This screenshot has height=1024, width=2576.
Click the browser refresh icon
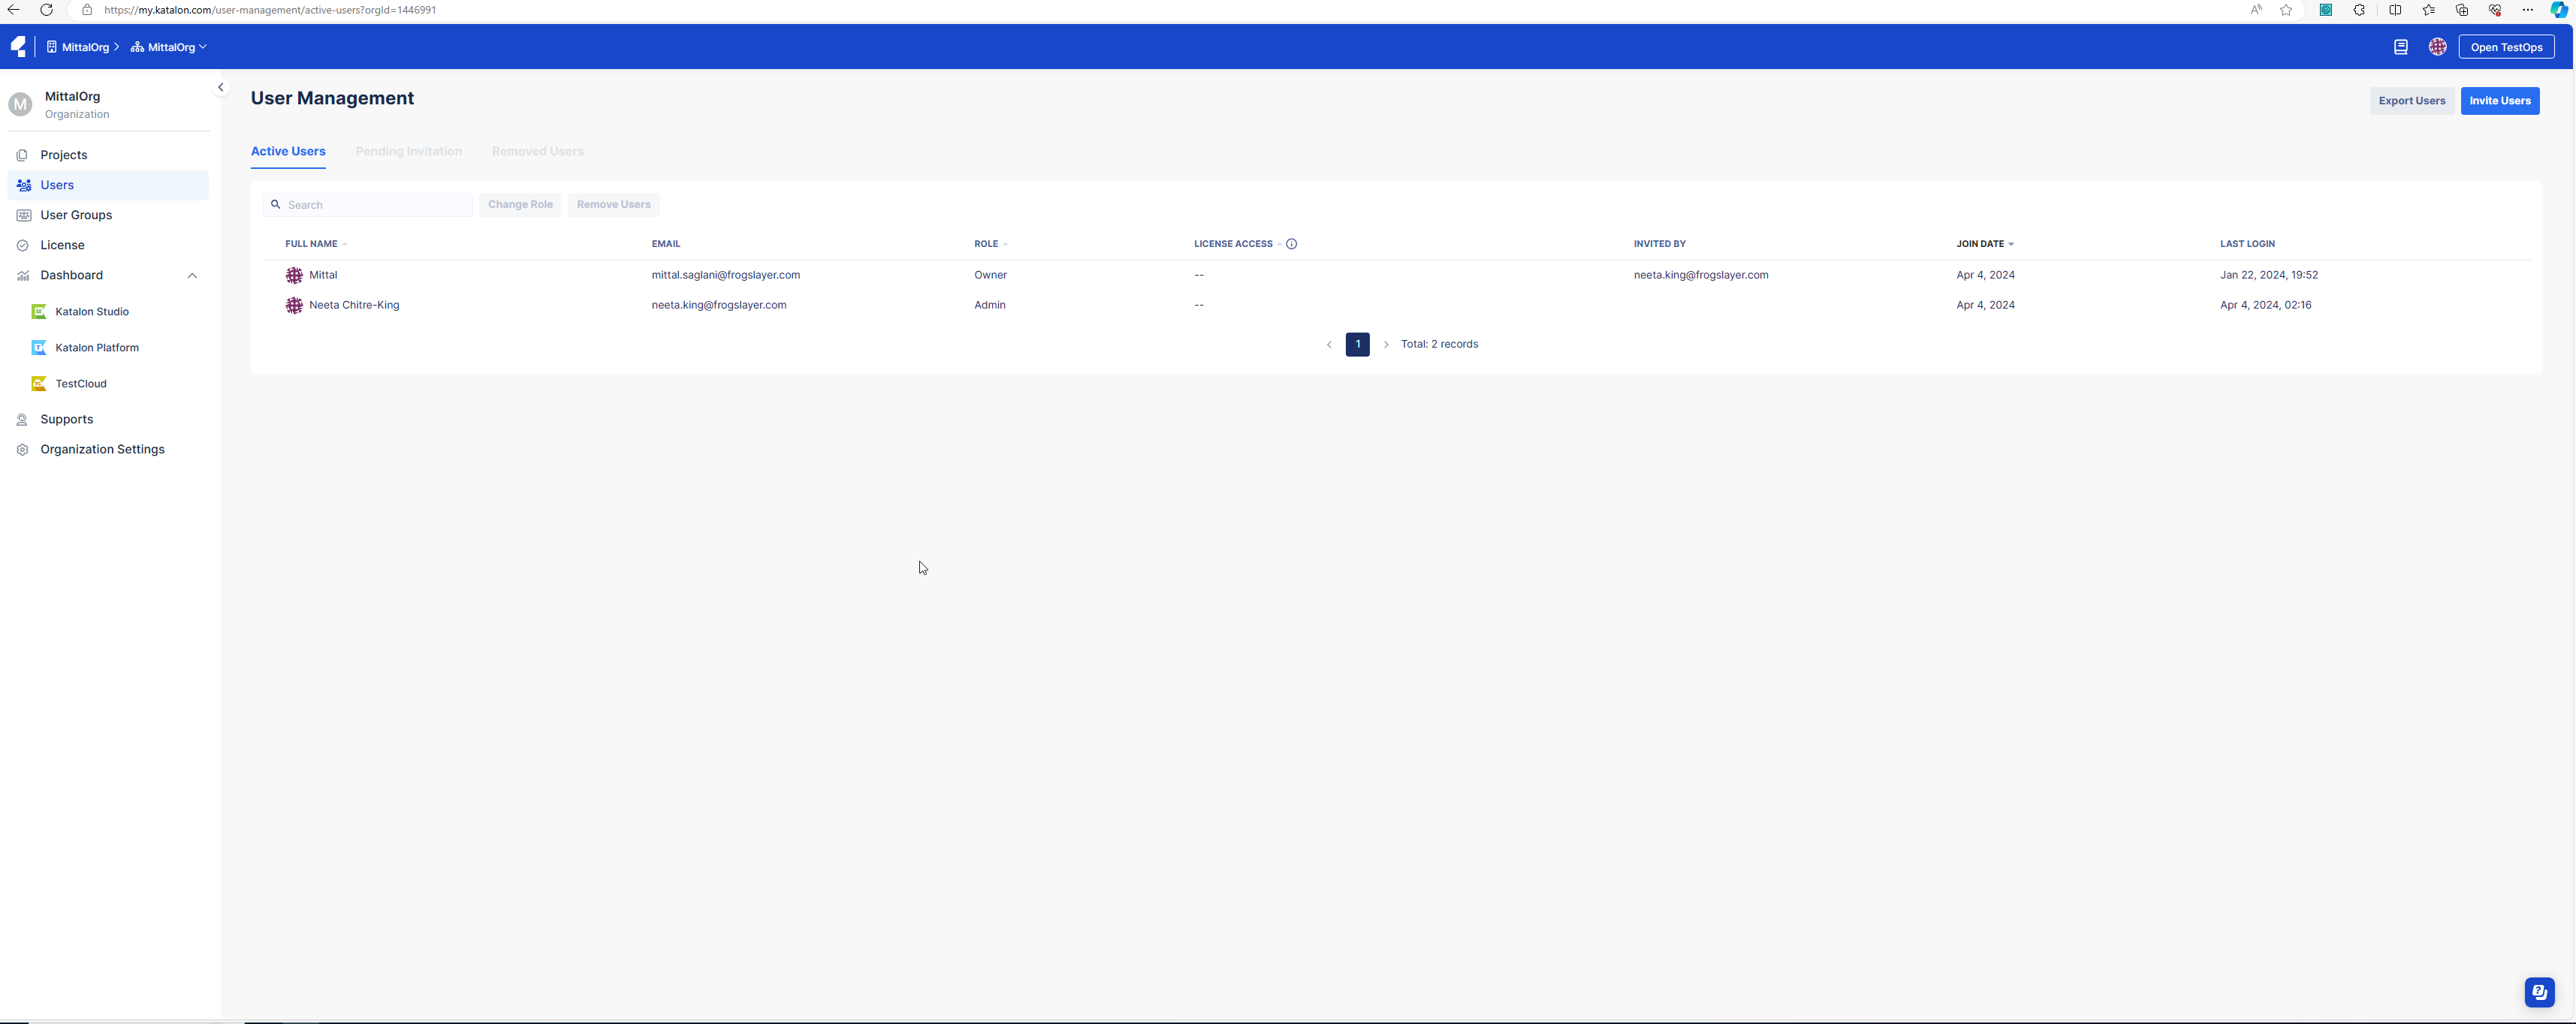coord(46,10)
